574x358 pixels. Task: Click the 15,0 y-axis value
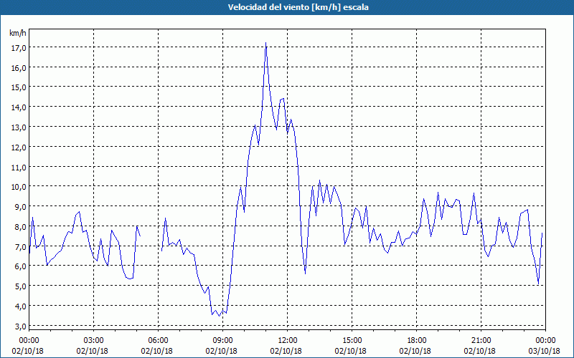point(19,87)
